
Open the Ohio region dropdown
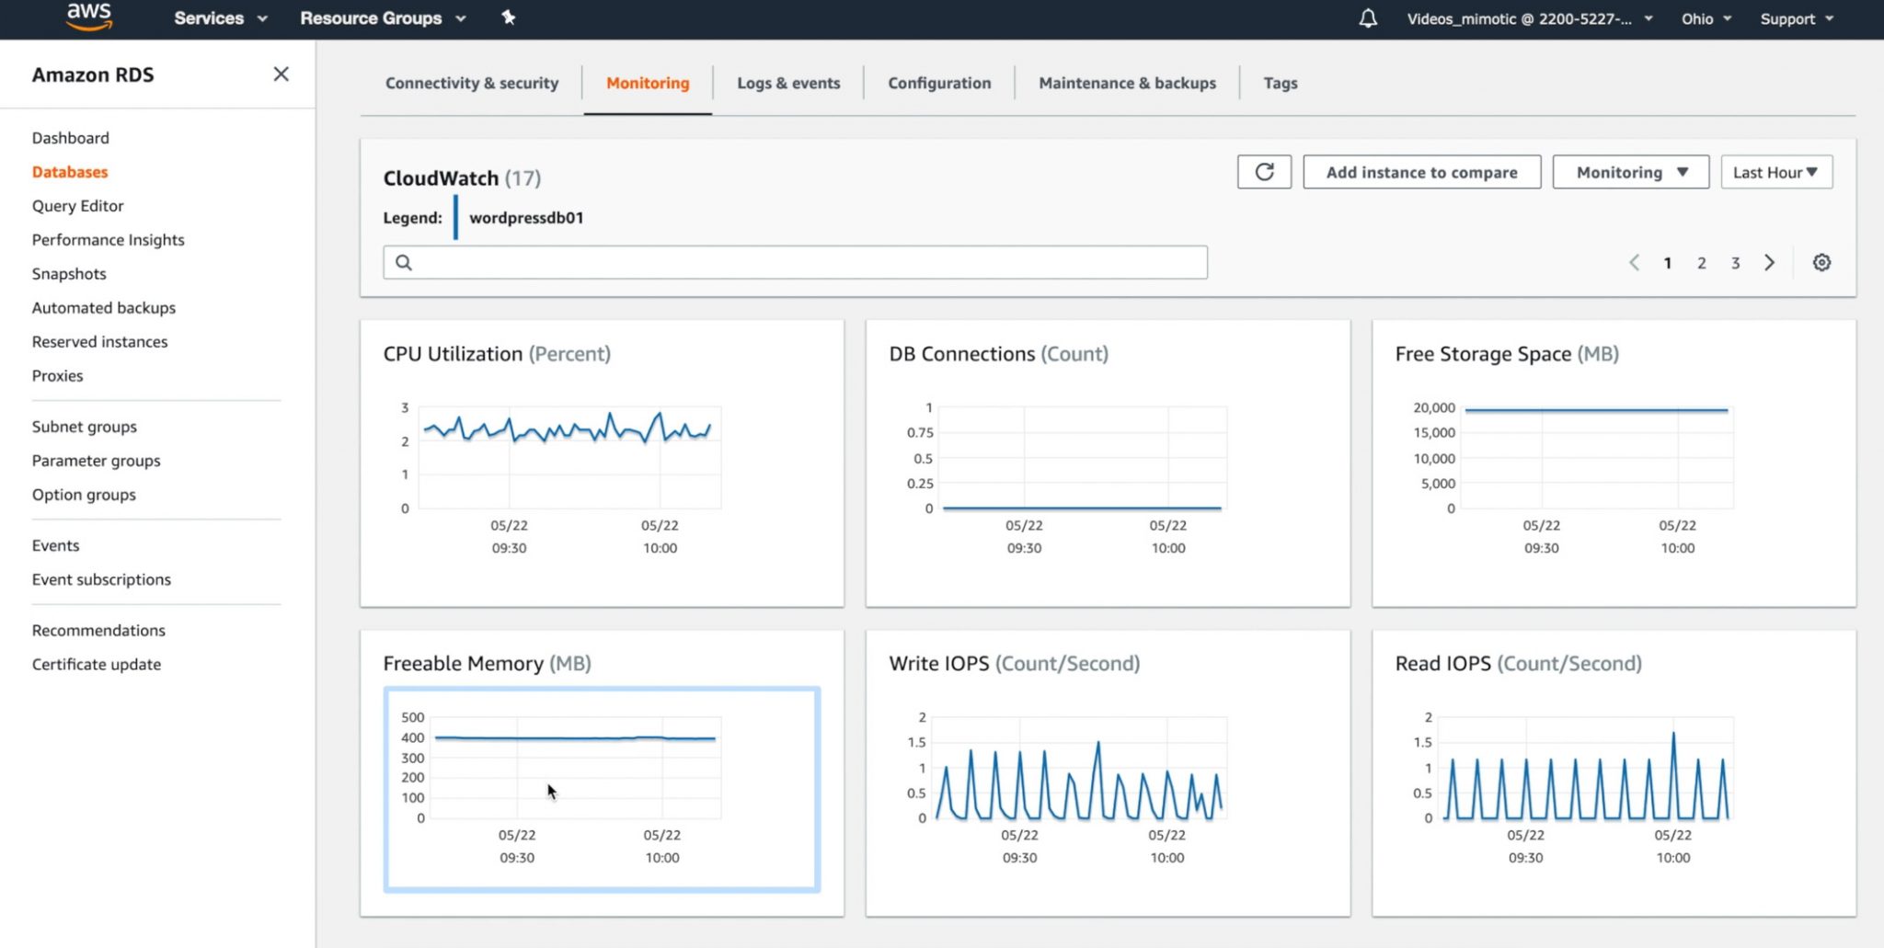tap(1706, 18)
